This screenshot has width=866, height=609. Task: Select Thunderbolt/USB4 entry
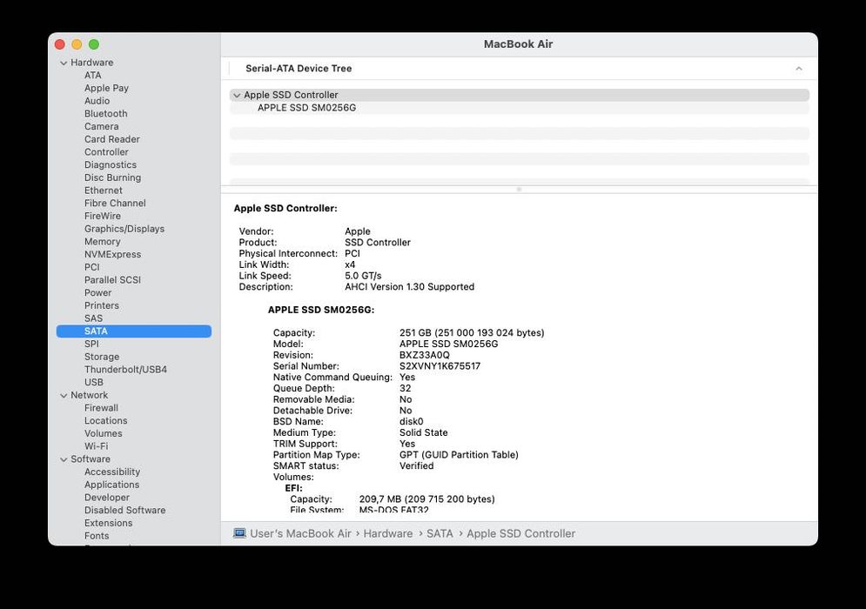tap(125, 370)
